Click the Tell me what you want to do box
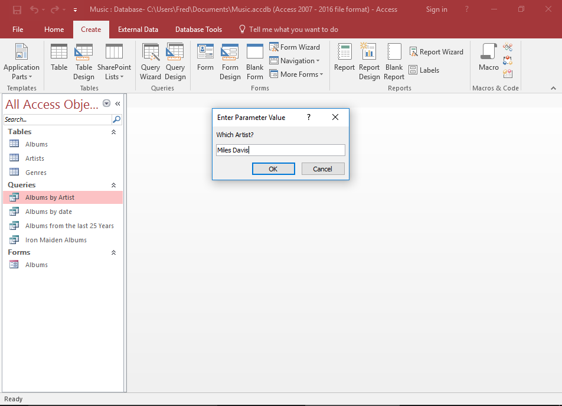Viewport: 562px width, 406px height. coord(289,30)
